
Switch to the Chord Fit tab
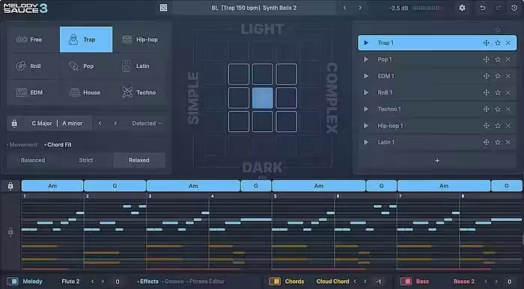pyautogui.click(x=59, y=144)
